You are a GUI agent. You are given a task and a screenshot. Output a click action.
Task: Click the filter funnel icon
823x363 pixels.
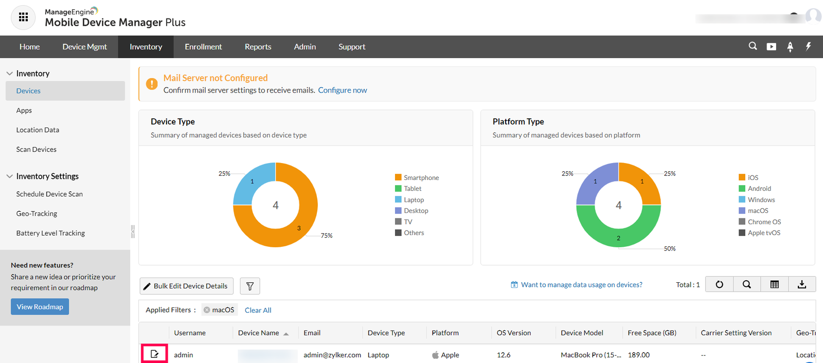[250, 286]
